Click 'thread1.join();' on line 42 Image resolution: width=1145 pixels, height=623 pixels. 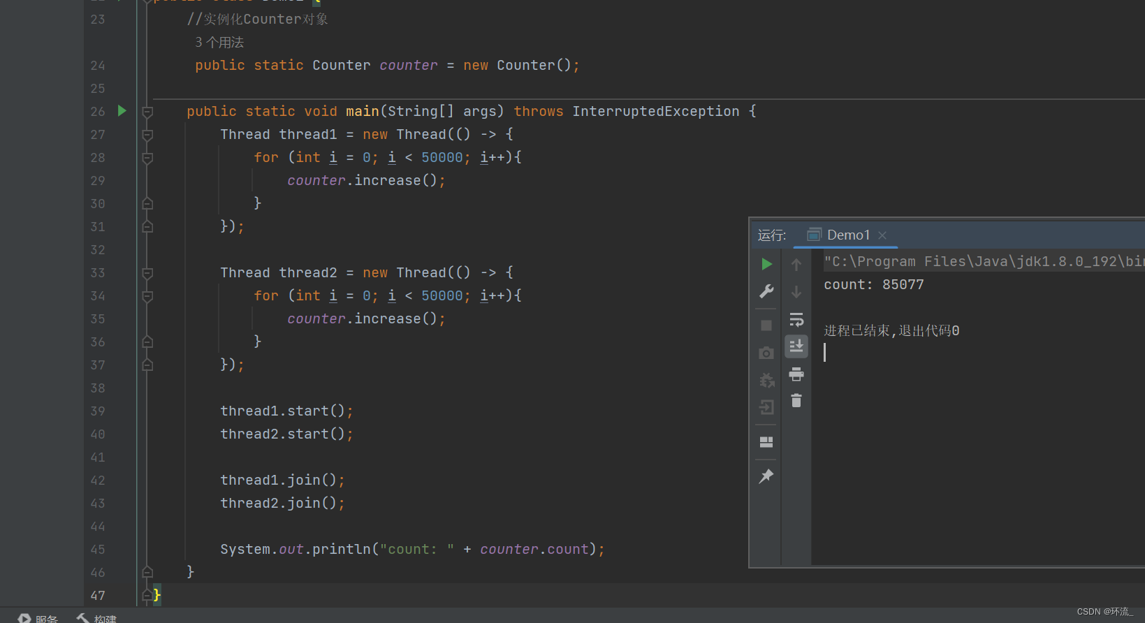283,480
